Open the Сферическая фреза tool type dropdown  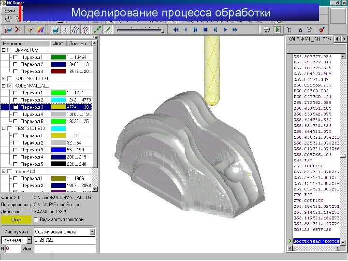click(x=92, y=232)
